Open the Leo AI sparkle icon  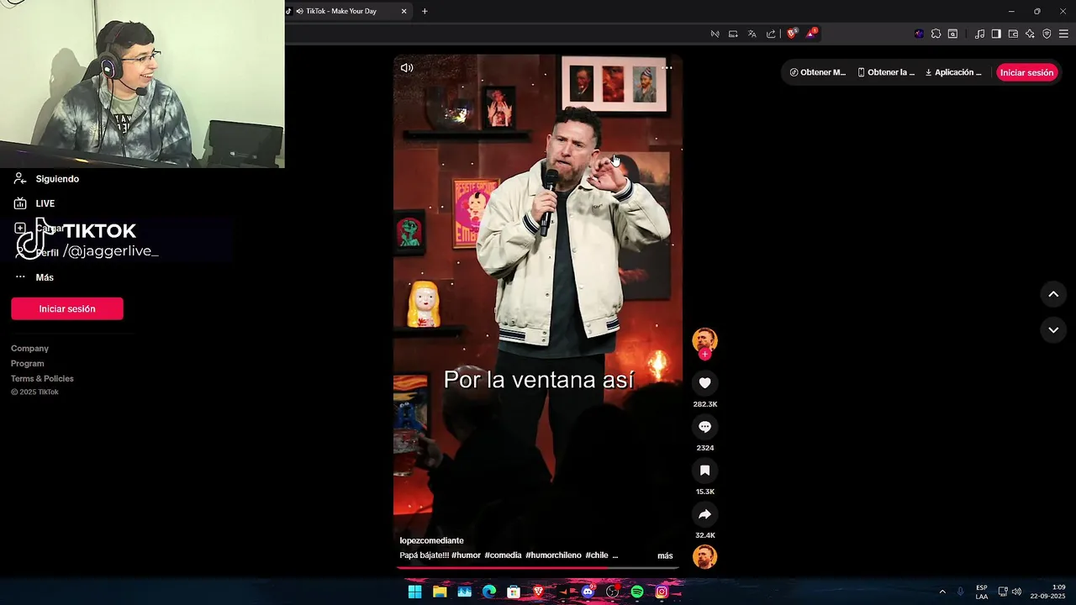tap(1030, 34)
